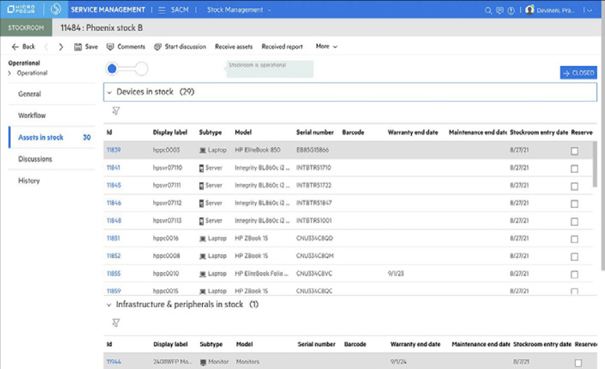
Task: Move the stockroom operational status slider
Action: (112, 68)
